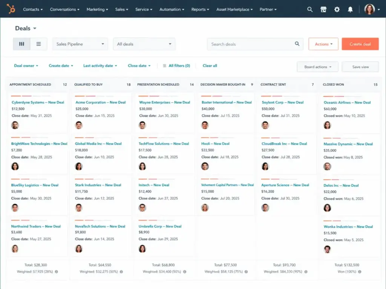
Task: Click owner avatar on Baxter International deal
Action: 205,125
